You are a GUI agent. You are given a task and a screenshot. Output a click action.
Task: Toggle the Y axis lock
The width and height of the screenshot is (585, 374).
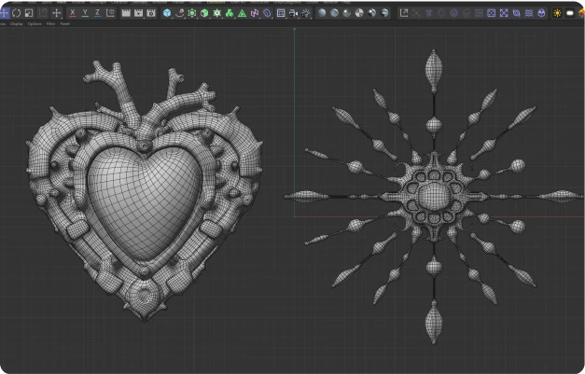85,13
